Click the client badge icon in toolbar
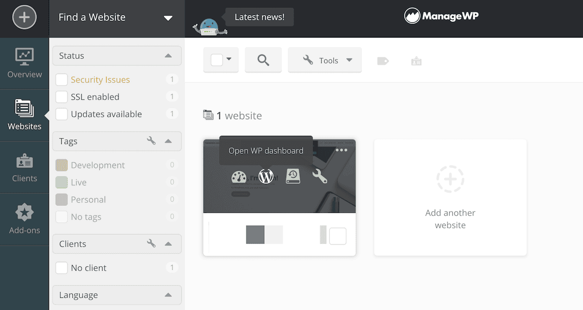583x310 pixels. 416,61
